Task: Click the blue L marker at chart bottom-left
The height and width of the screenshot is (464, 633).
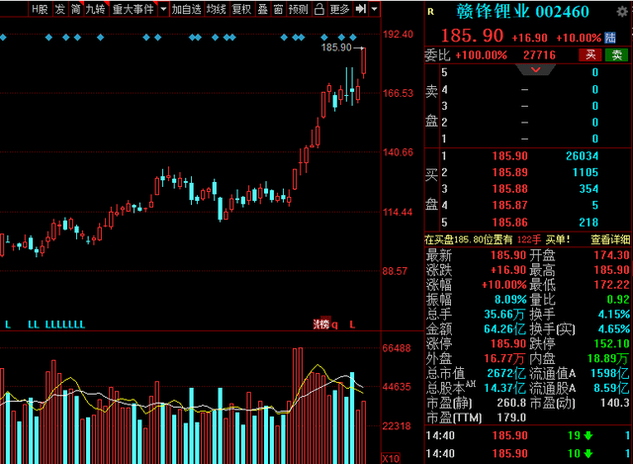Action: coord(8,324)
